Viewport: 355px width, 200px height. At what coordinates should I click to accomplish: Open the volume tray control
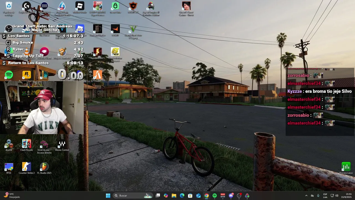[337, 196]
